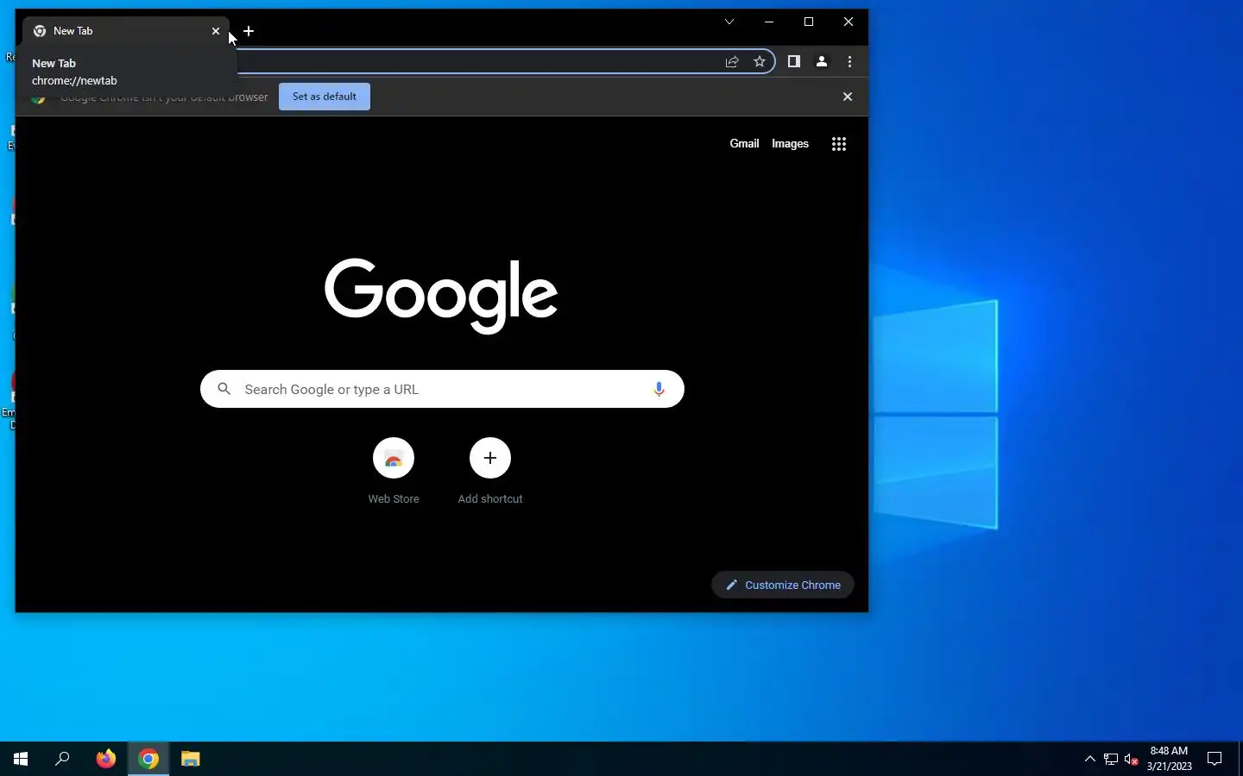Image resolution: width=1243 pixels, height=776 pixels.
Task: Maximize the Chrome window
Action: point(809,22)
